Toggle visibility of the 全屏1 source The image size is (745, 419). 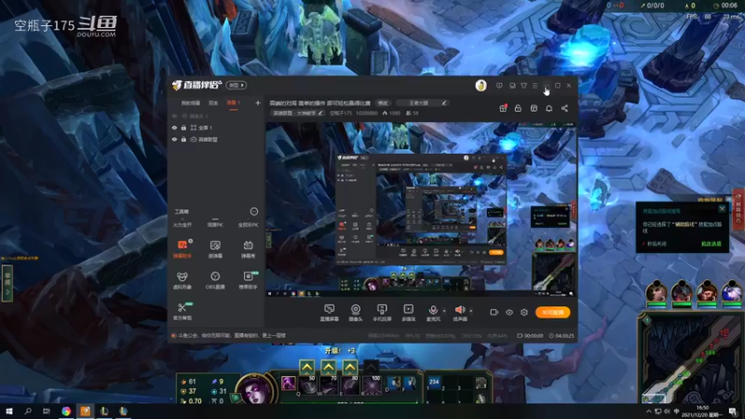pyautogui.click(x=174, y=128)
